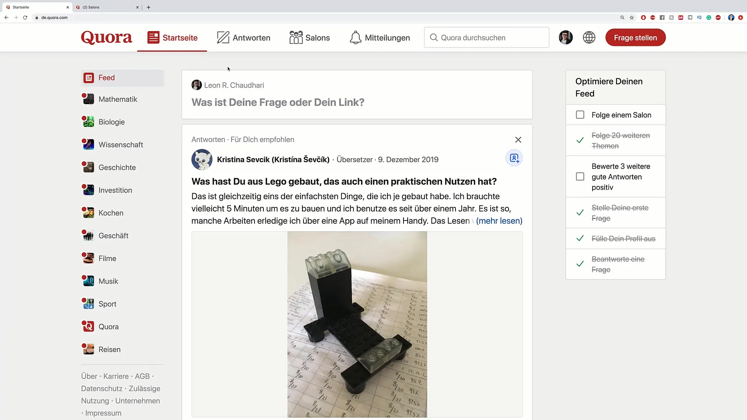747x420 pixels.
Task: Click the Lego build thumbnail image
Action: (357, 324)
